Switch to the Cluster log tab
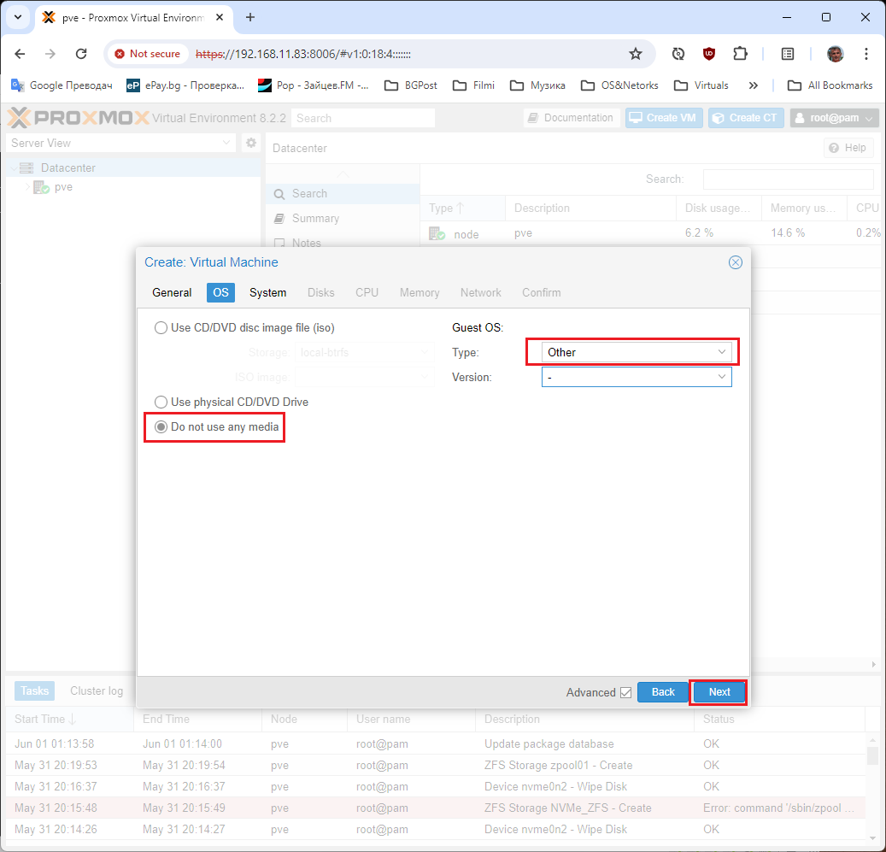 click(x=97, y=690)
